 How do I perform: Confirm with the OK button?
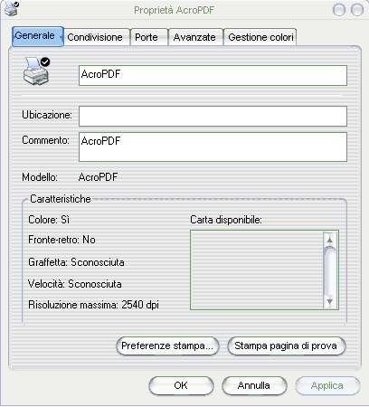[x=181, y=385]
